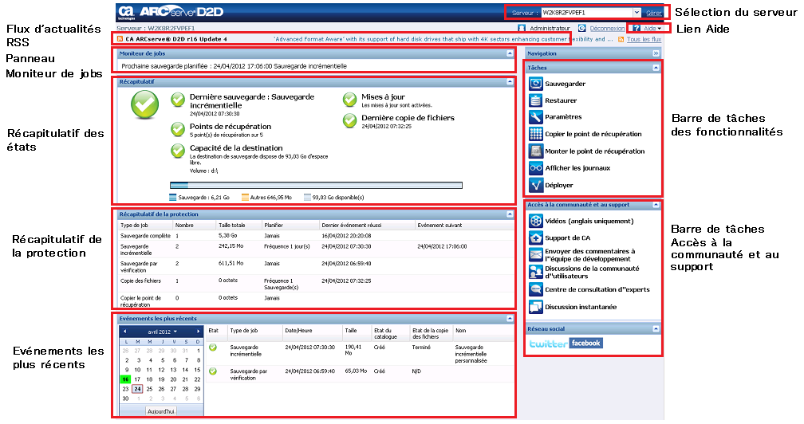This screenshot has width=804, height=424.
Task: Click green check beside Capacité de la destination
Action: pyautogui.click(x=178, y=151)
